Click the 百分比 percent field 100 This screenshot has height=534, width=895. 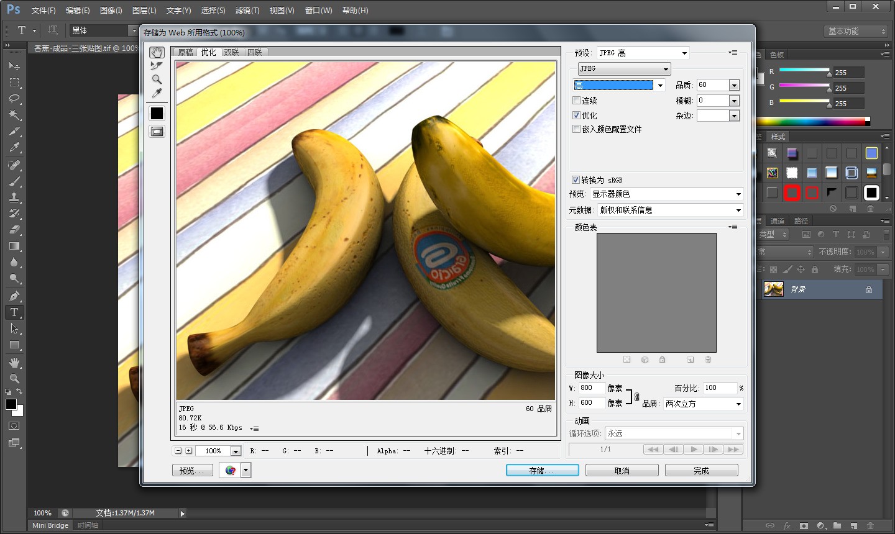(720, 388)
